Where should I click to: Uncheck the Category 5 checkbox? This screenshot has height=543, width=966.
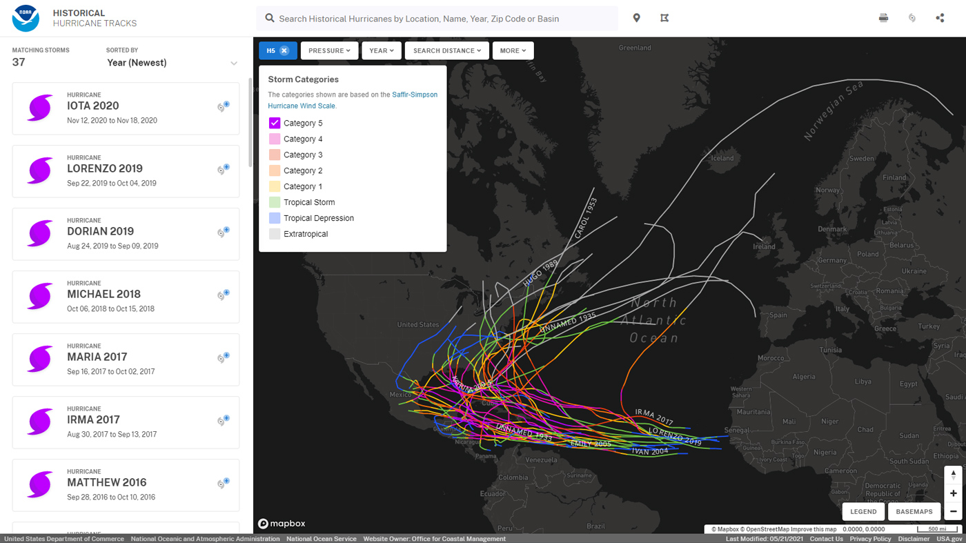(x=275, y=123)
